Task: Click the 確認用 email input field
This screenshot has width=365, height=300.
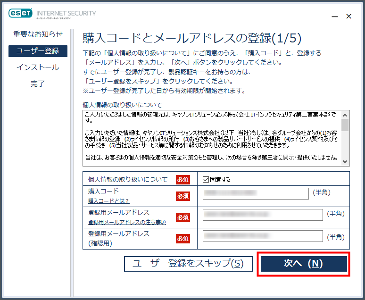Action: 263,236
